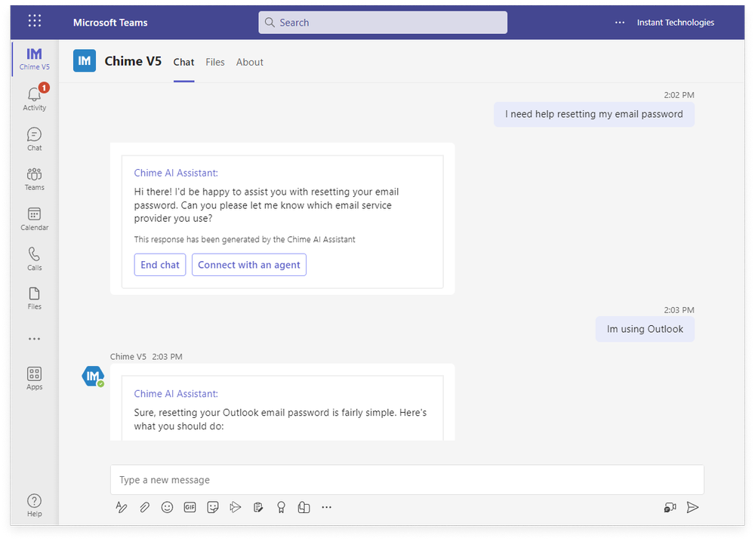Image resolution: width=755 pixels, height=541 pixels.
Task: Open more added apps via sidebar ellipsis
Action: pyautogui.click(x=34, y=338)
